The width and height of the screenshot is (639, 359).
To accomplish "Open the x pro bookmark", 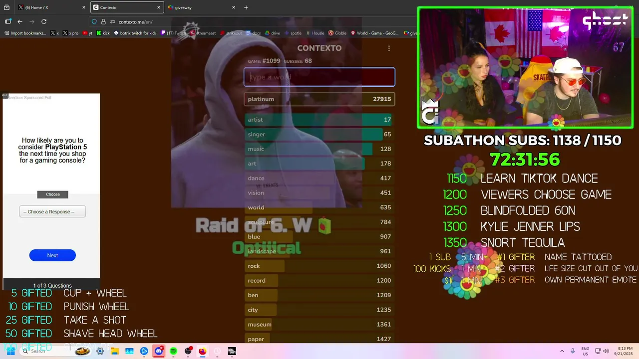I will coord(70,33).
